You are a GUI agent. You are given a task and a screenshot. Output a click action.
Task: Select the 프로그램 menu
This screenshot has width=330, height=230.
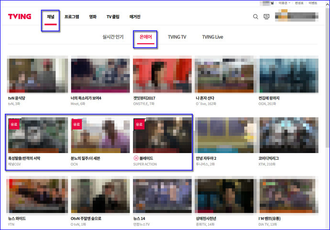coord(72,17)
